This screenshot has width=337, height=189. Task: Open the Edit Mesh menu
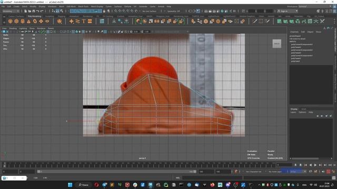[x=71, y=7]
